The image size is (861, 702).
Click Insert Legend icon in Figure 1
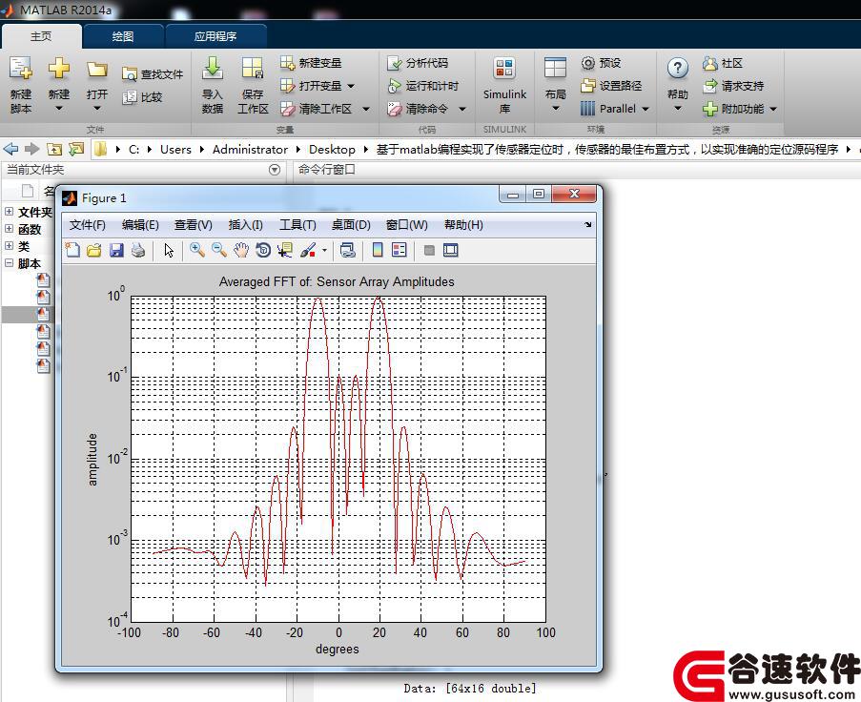tap(400, 250)
